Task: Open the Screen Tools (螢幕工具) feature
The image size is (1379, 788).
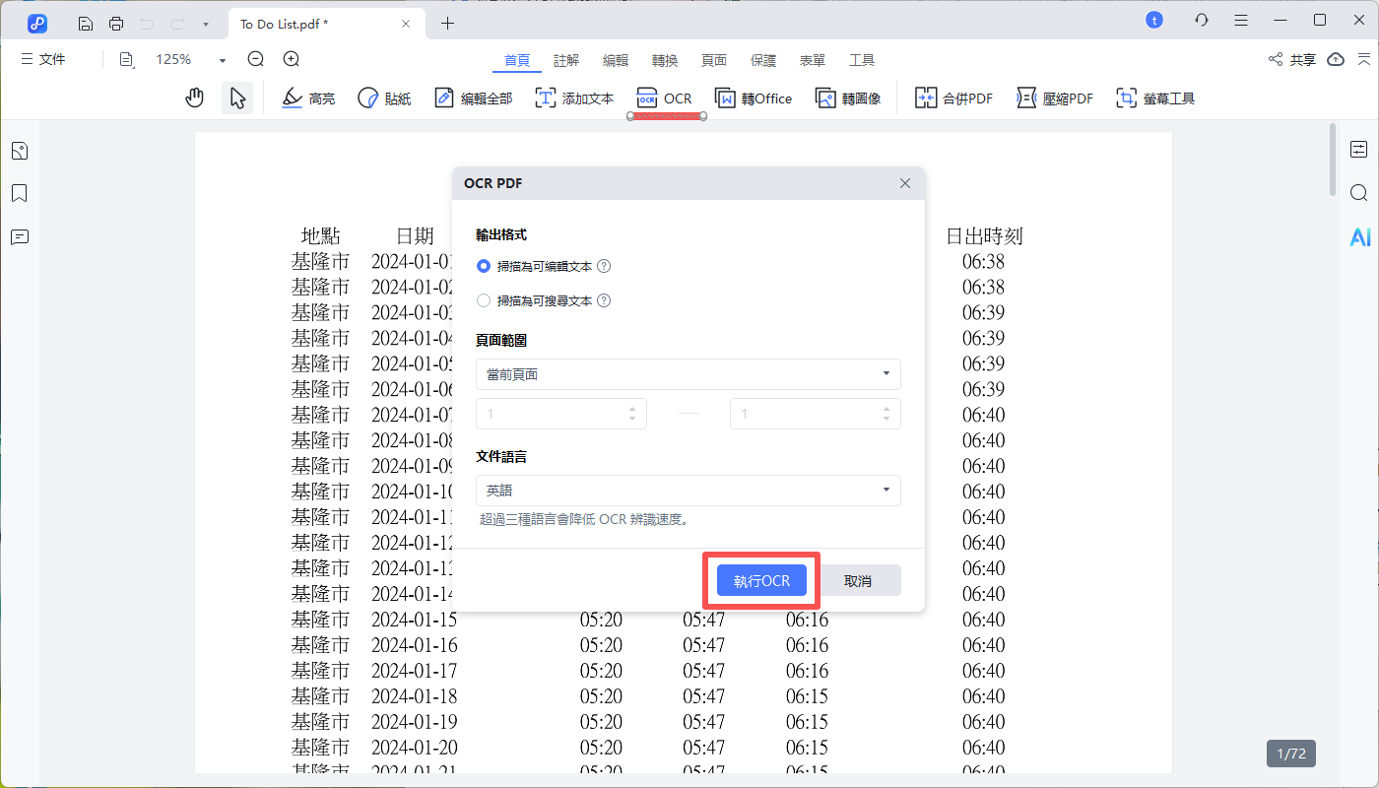Action: pyautogui.click(x=1154, y=98)
